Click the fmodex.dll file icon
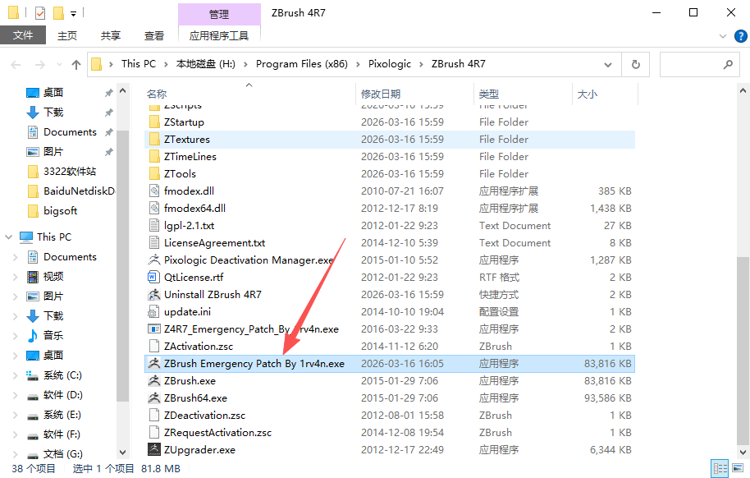Image resolution: width=750 pixels, height=478 pixels. (x=154, y=191)
